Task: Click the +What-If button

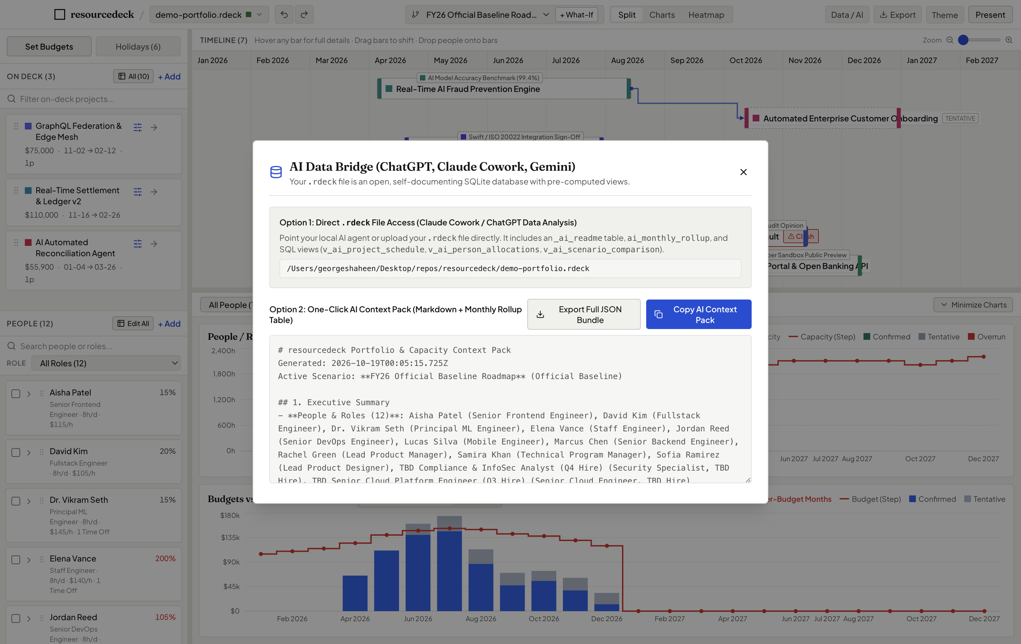Action: point(576,15)
